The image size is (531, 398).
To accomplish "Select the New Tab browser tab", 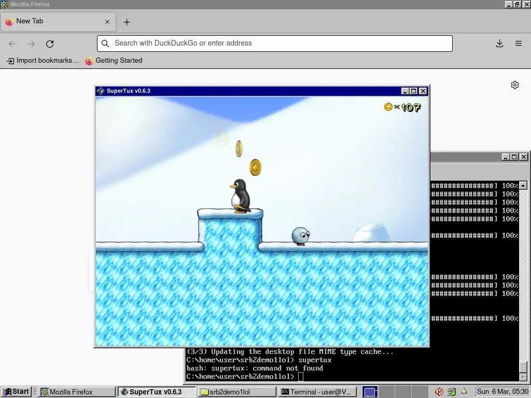I will [x=58, y=22].
